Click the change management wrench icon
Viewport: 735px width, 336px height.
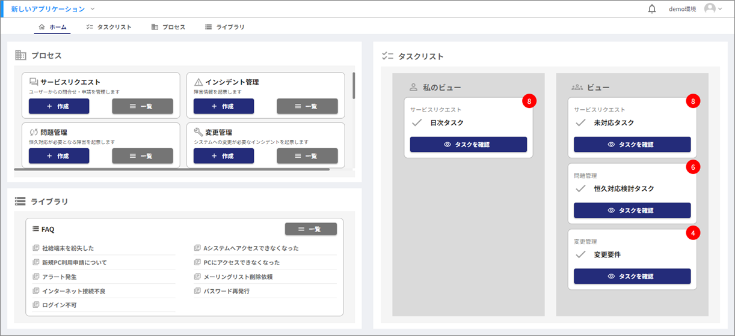[x=198, y=132]
